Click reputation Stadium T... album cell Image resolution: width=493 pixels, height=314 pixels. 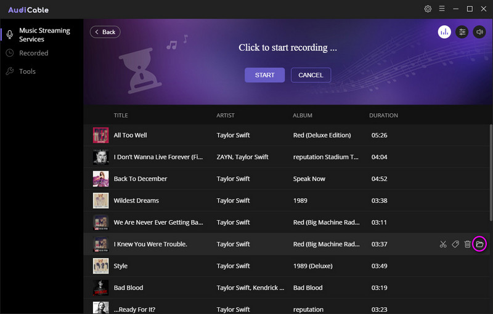[326, 157]
